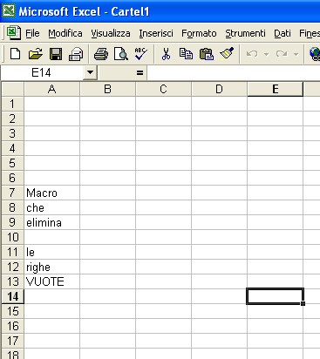Select the column A header
The image size is (320, 359).
coord(51,89)
